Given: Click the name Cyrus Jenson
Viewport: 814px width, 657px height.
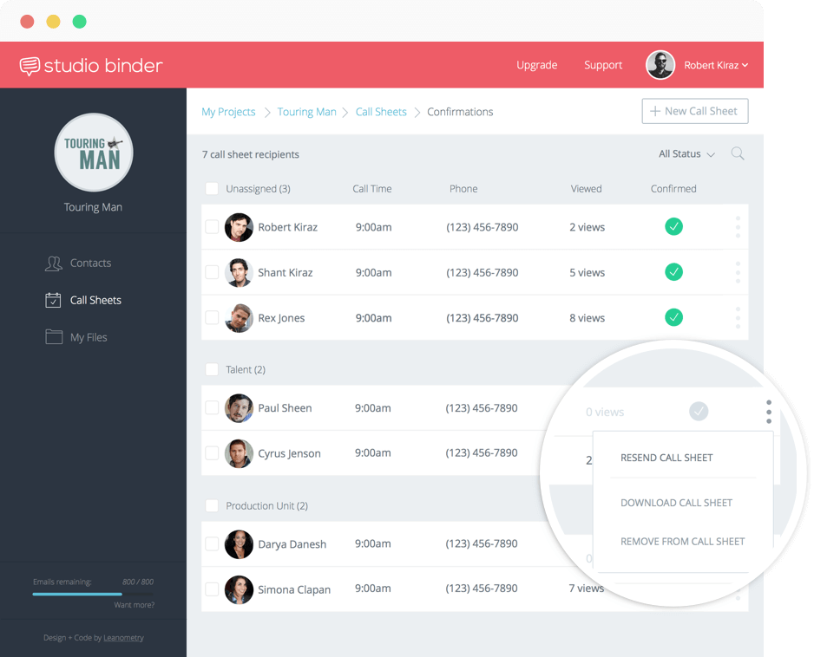Looking at the screenshot, I should (289, 453).
